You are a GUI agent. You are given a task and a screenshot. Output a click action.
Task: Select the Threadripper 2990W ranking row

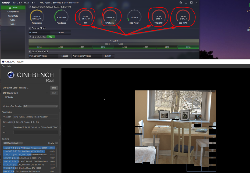[29, 148]
